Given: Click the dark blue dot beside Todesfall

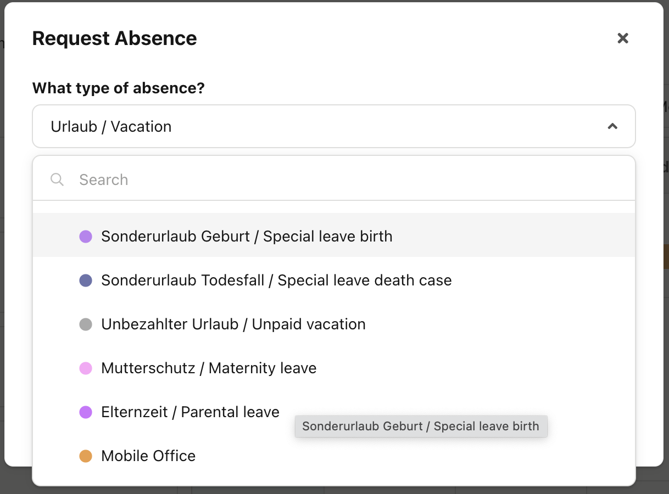Looking at the screenshot, I should coord(86,280).
